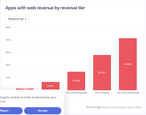Click the Tier 3 (Indie Business) axis label
This screenshot has width=146, height=115.
pos(76,93)
